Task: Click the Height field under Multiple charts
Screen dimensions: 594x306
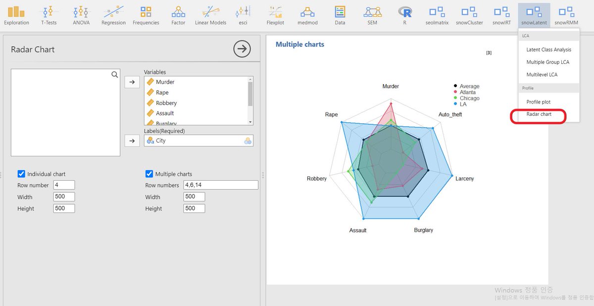Action: coord(194,208)
